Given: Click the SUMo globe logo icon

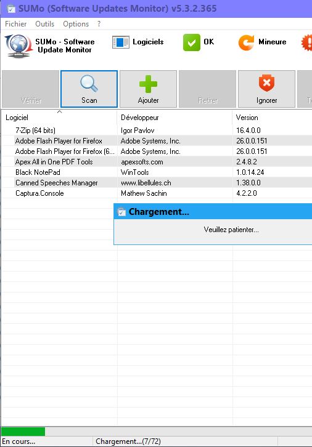Looking at the screenshot, I should [x=18, y=46].
